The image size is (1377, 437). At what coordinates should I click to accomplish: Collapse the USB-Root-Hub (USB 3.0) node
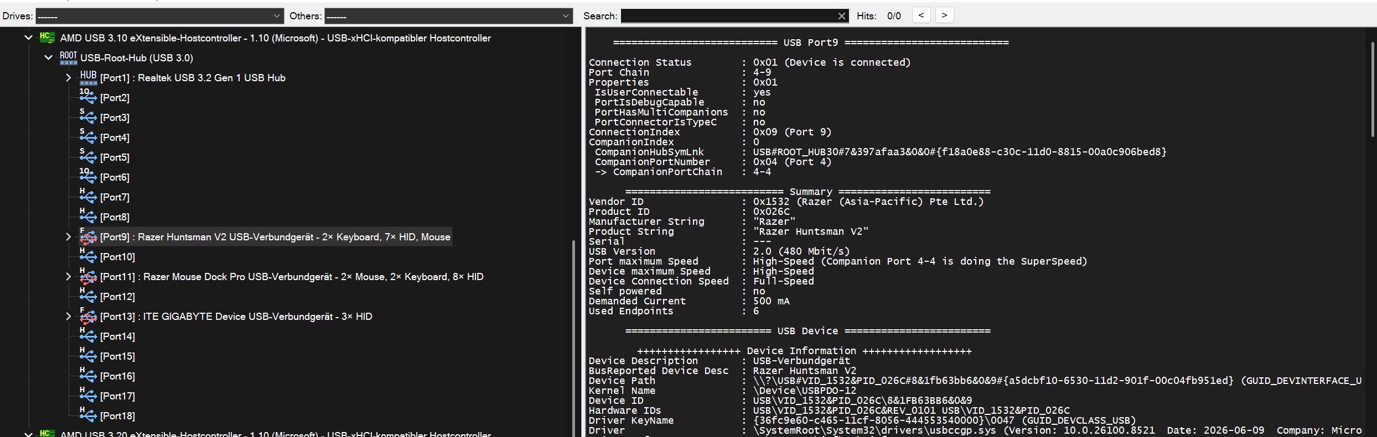pyautogui.click(x=48, y=57)
